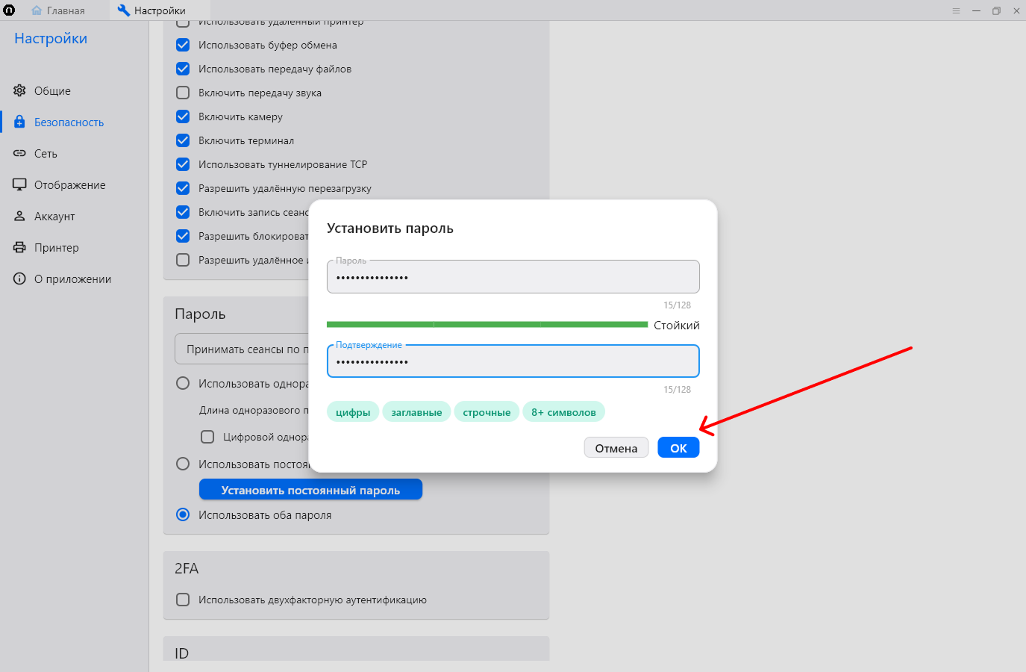Click the General settings gear icon

(x=19, y=91)
